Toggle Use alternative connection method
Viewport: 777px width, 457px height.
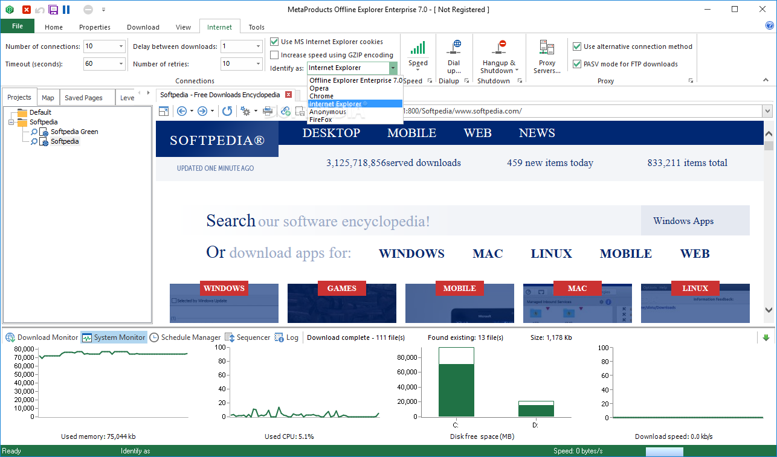[577, 46]
